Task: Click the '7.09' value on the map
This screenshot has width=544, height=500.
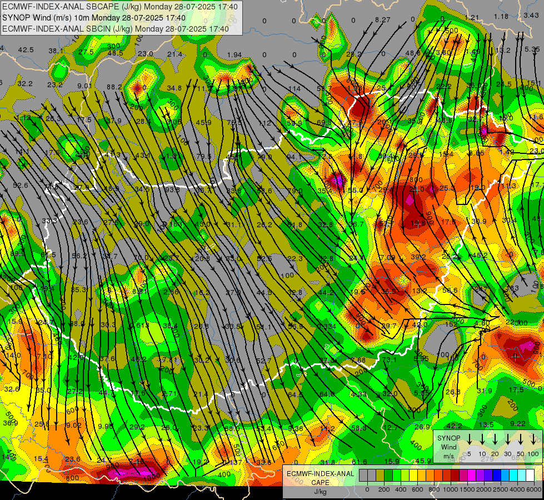Action: tap(387, 258)
